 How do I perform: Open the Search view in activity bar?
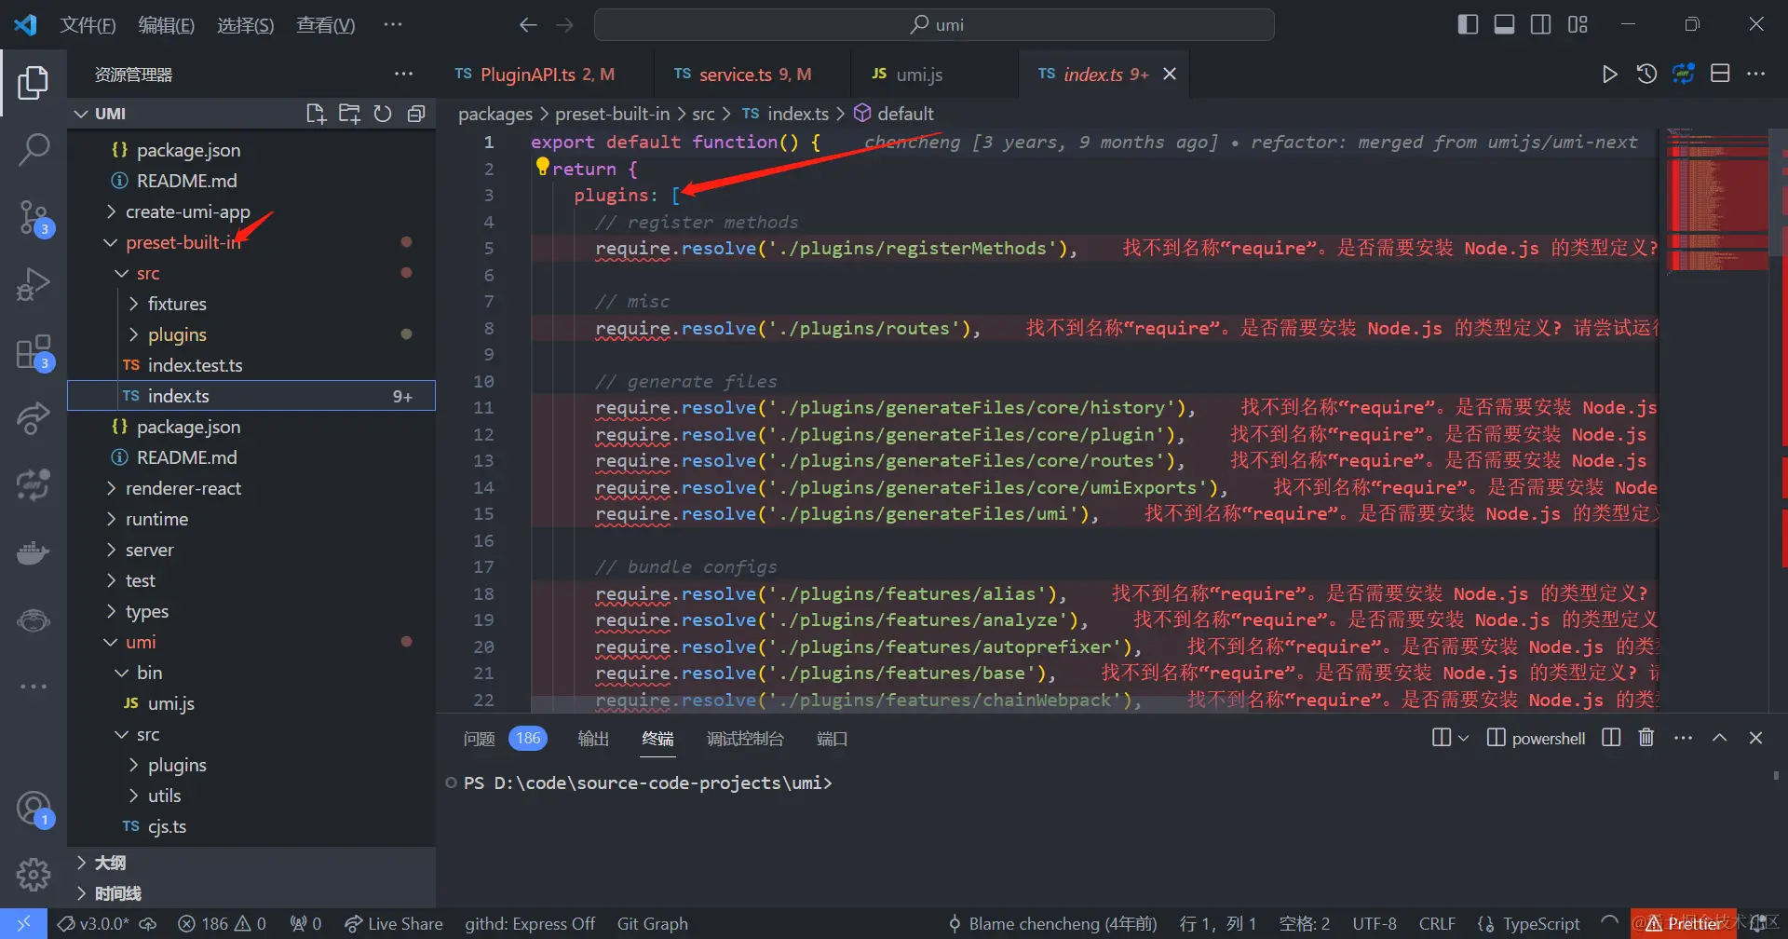34,149
